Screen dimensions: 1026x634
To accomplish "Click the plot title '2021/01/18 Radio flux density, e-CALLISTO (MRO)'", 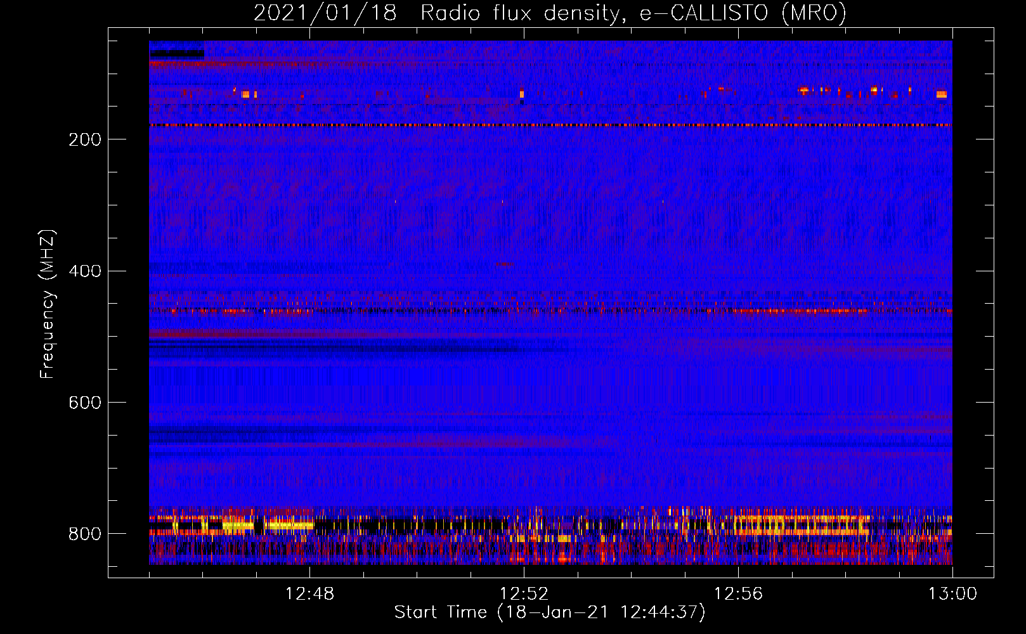I will [x=550, y=13].
